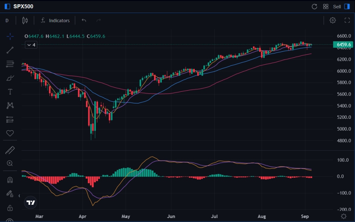355x222 pixels.
Task: Enter fullscreen chart mode
Action: coord(347,20)
